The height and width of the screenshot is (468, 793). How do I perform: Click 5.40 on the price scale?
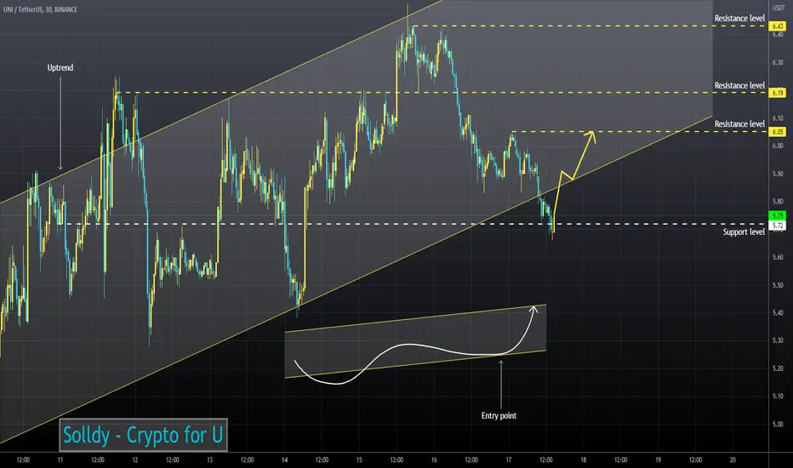778,312
